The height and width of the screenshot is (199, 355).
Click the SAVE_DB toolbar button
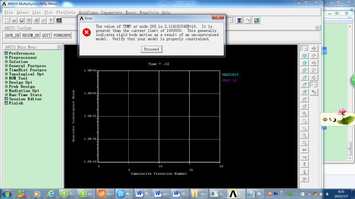click(12, 35)
